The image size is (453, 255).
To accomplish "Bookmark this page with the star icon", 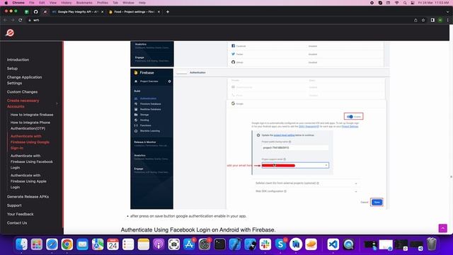I will point(423,20).
